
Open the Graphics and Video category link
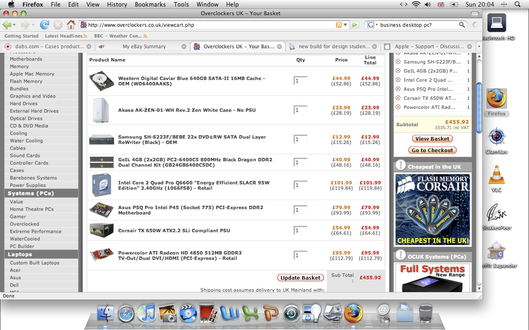click(x=32, y=96)
